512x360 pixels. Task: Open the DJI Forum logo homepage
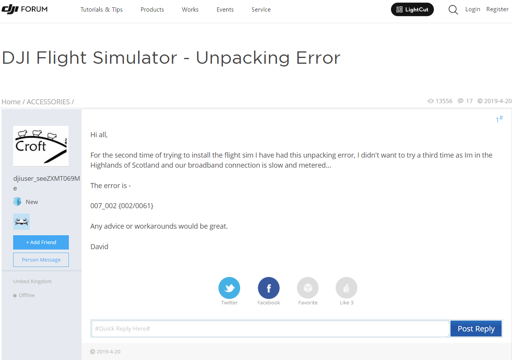(25, 9)
